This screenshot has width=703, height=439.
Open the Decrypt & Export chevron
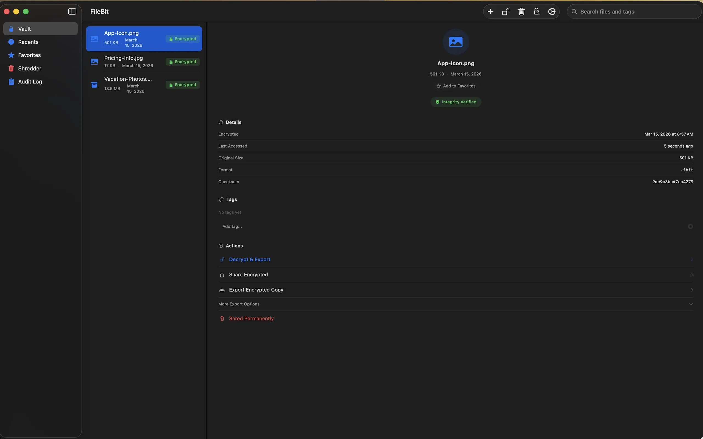[692, 259]
